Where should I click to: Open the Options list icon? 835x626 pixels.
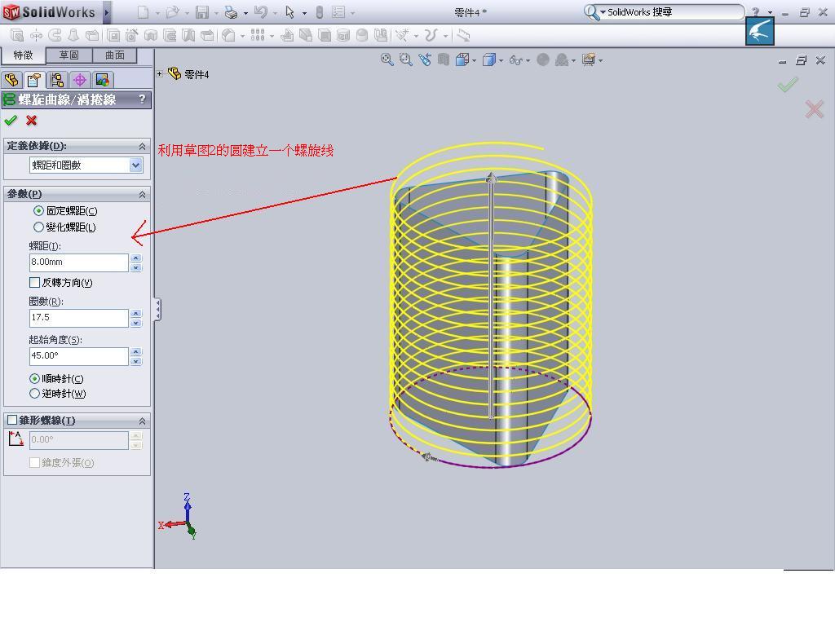[338, 11]
